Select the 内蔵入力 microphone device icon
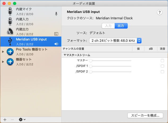 point(10,21)
